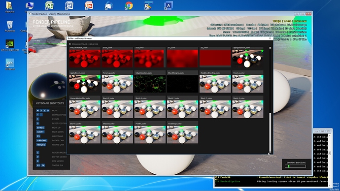340x191 pixels.
Task: Click the F3 key badge for Wireframe
Action: [x=38, y=136]
